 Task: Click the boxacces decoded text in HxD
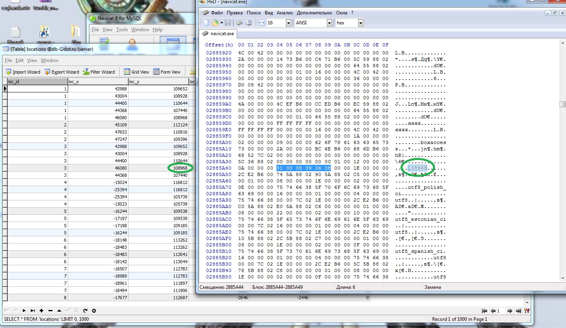pyautogui.click(x=433, y=142)
